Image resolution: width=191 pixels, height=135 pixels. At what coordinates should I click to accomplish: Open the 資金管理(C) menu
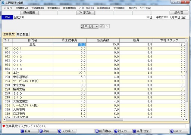tap(53, 8)
